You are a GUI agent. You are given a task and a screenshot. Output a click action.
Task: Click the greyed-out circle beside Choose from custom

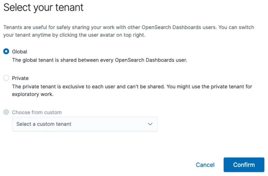point(6,112)
